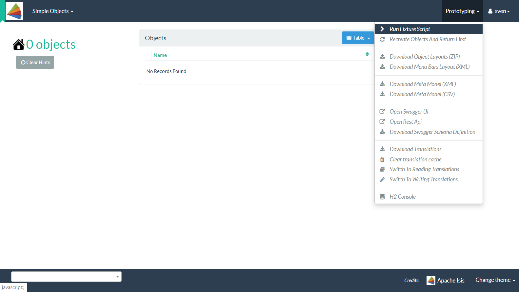Toggle sort order on Name column

367,54
